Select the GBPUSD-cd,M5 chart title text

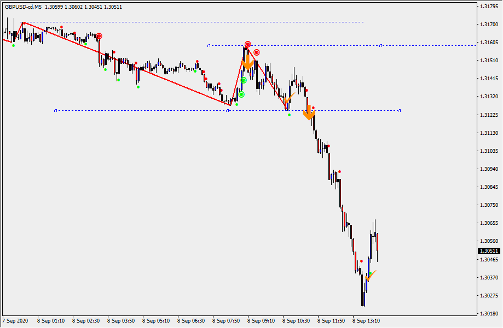[x=23, y=7]
